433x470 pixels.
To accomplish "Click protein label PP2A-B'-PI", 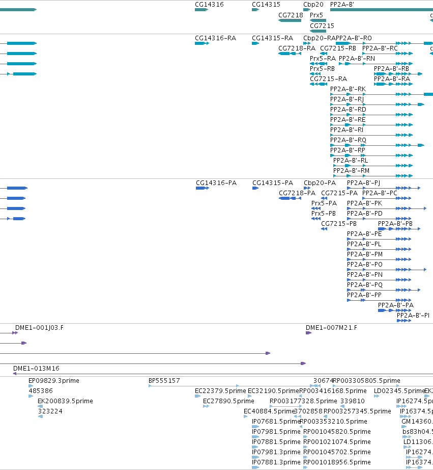I will (413, 316).
